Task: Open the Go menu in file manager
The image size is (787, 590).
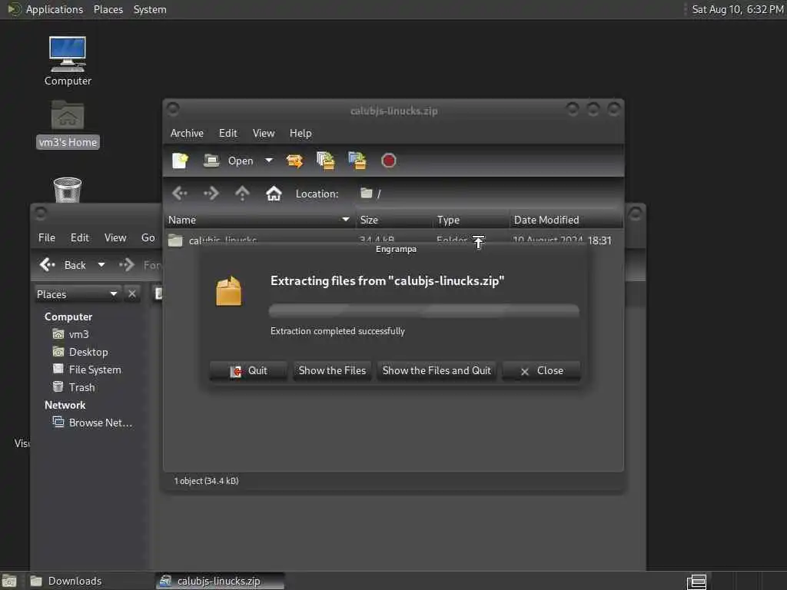Action: (x=148, y=237)
